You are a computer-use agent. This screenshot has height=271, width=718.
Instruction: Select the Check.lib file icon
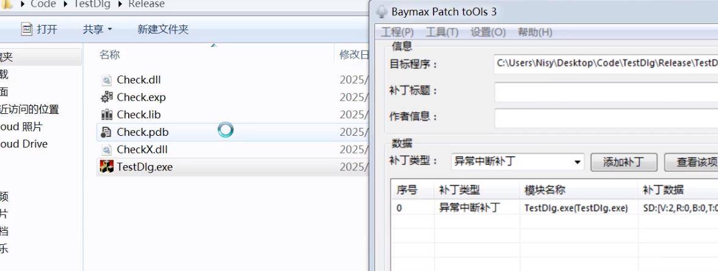(x=106, y=114)
